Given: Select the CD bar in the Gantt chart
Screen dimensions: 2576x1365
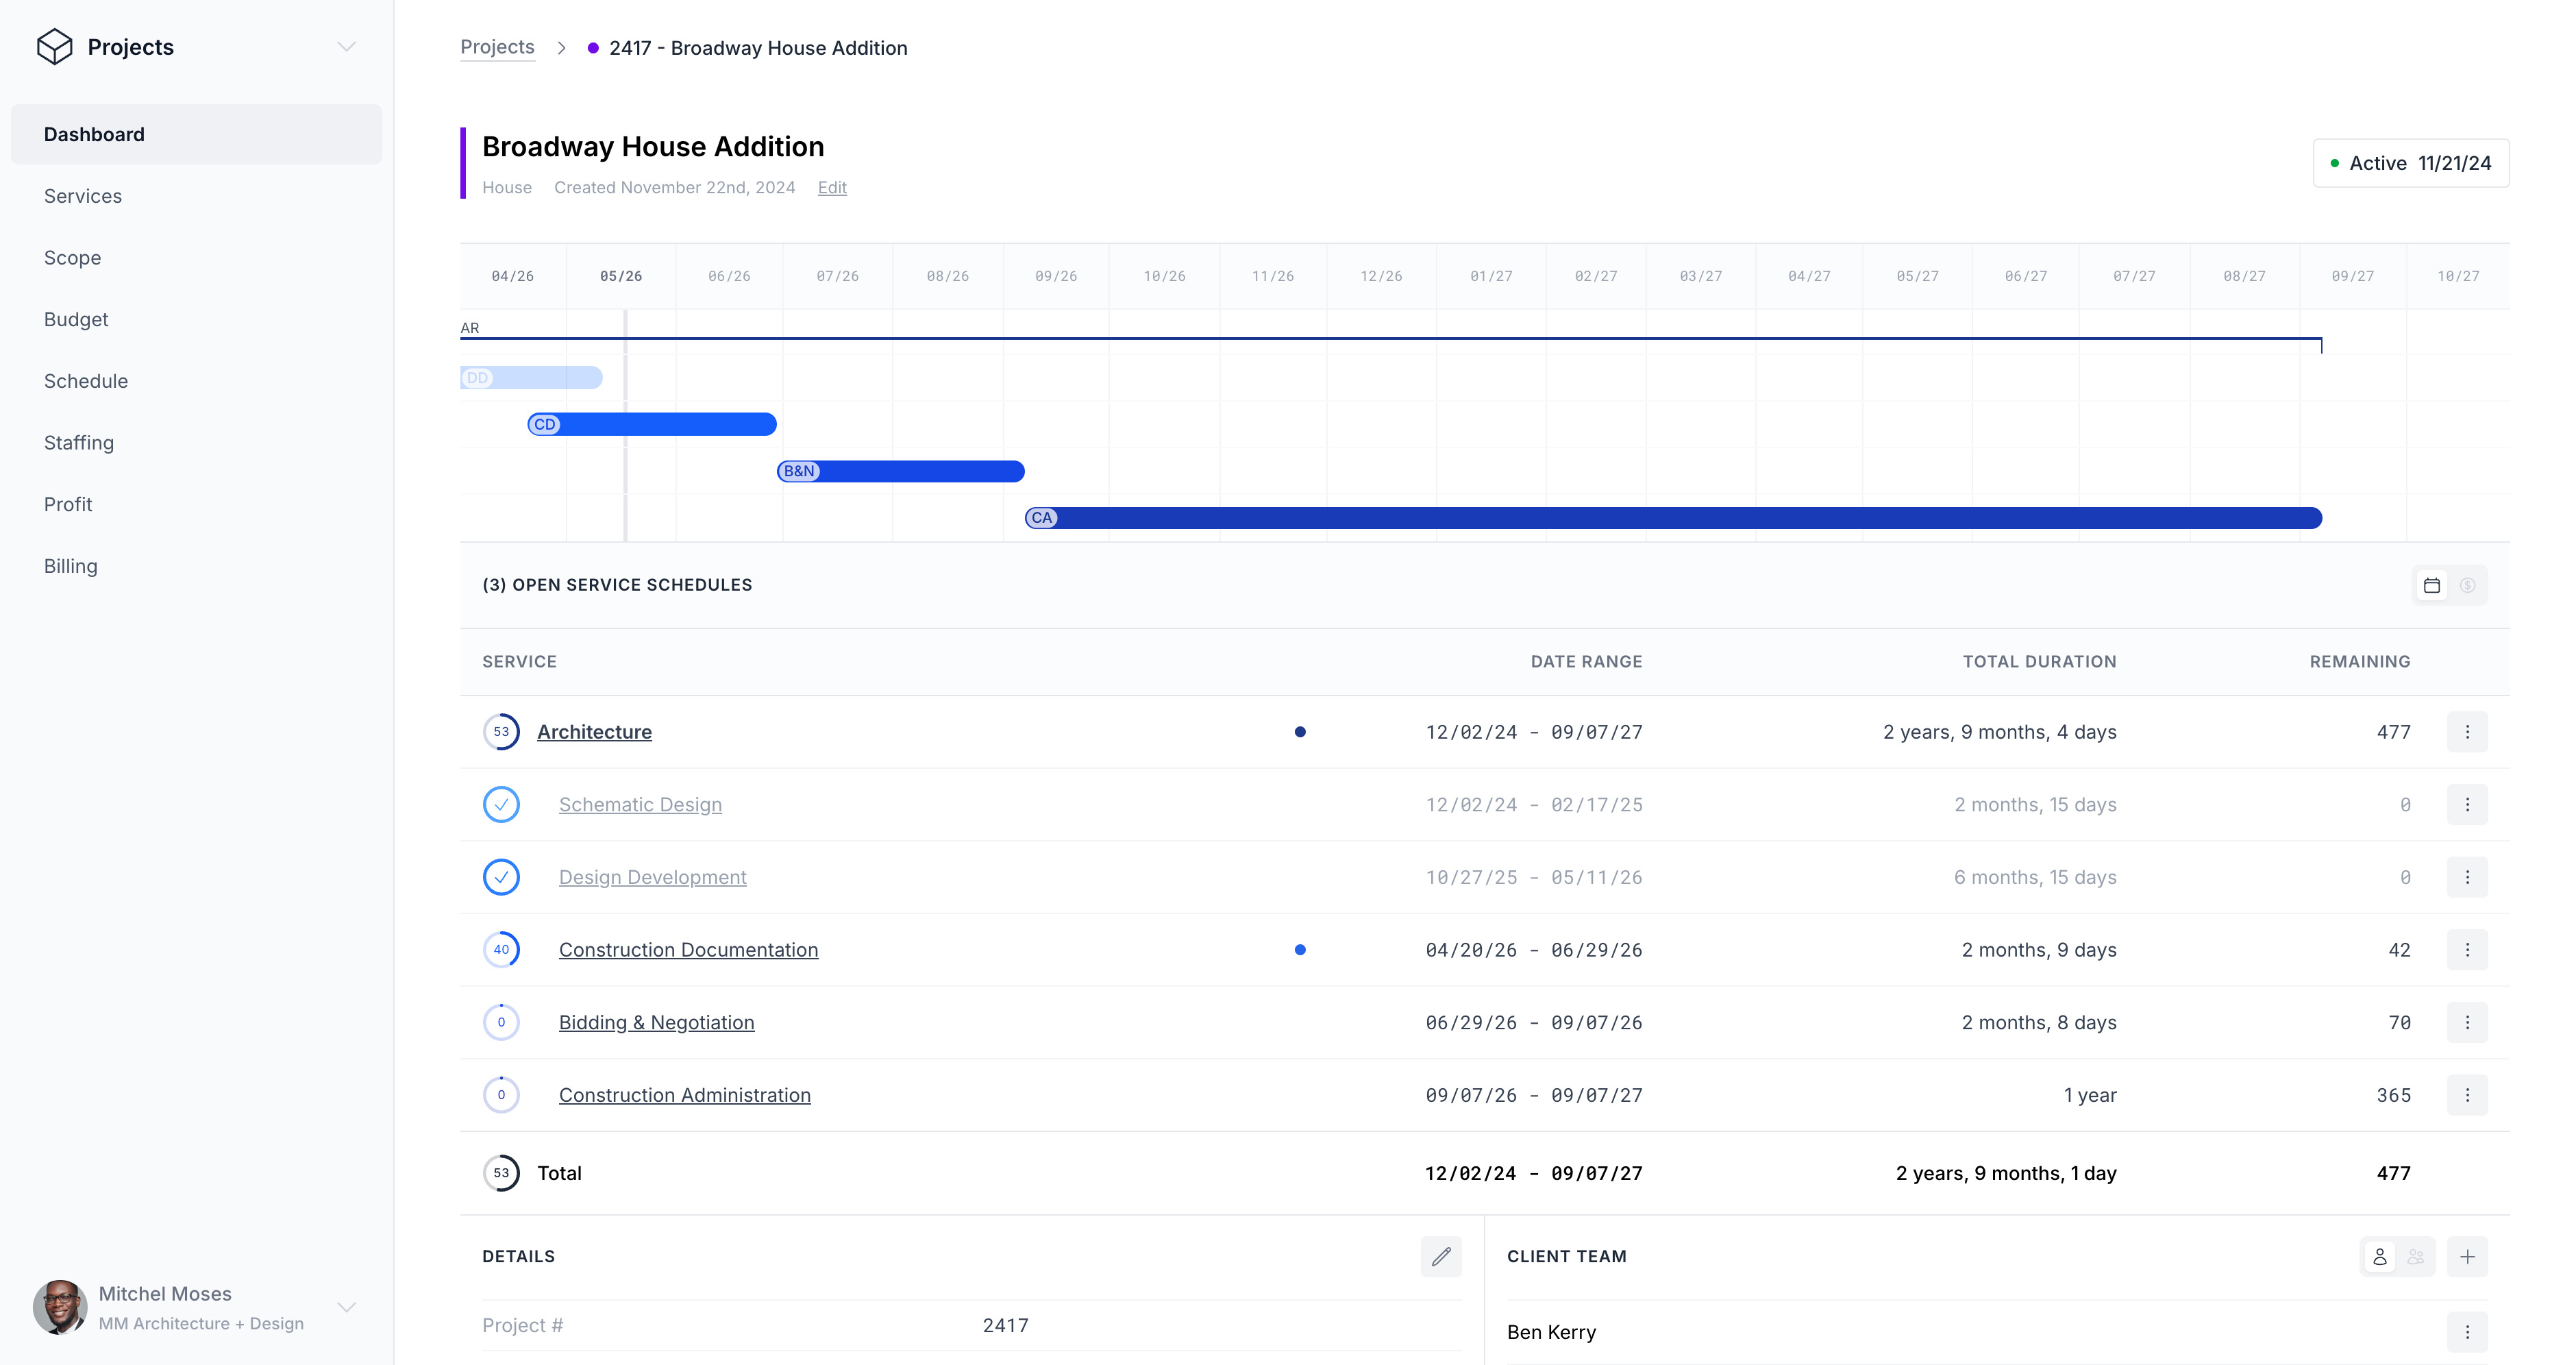Looking at the screenshot, I should tap(652, 424).
